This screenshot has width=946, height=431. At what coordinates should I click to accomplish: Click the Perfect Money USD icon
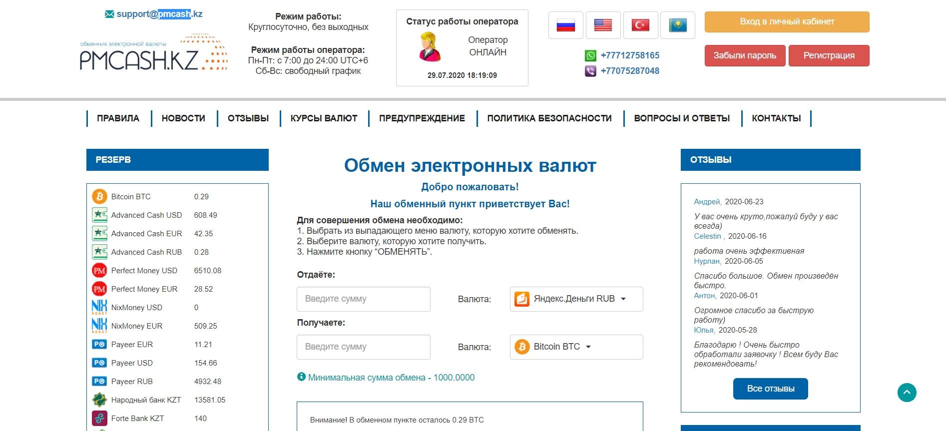point(99,270)
